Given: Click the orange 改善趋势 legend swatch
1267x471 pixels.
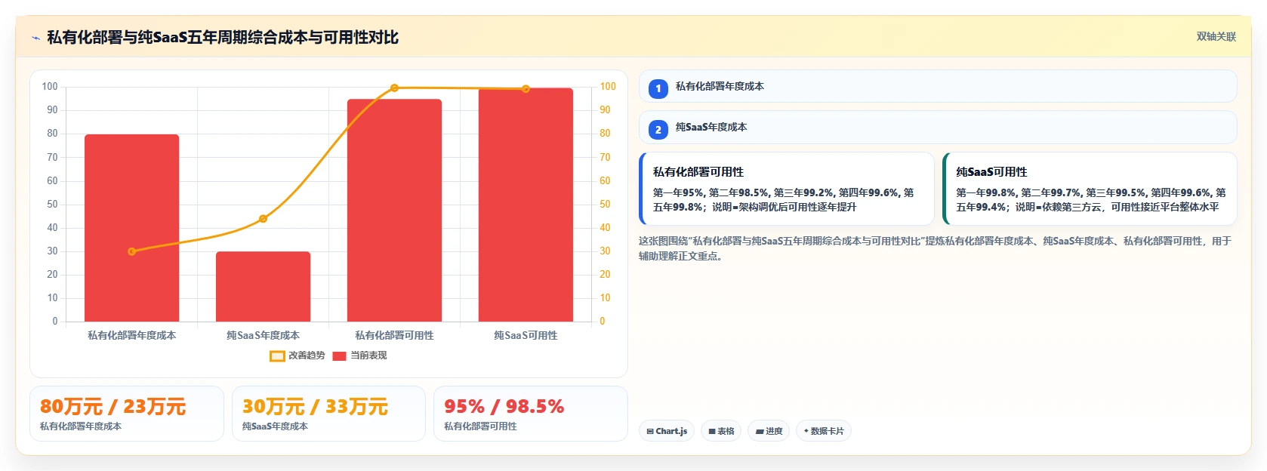Looking at the screenshot, I should (x=277, y=356).
